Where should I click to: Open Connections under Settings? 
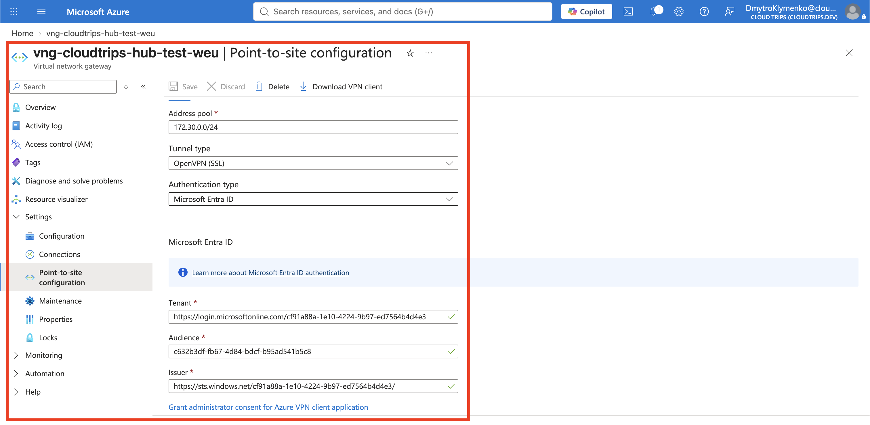pos(60,254)
